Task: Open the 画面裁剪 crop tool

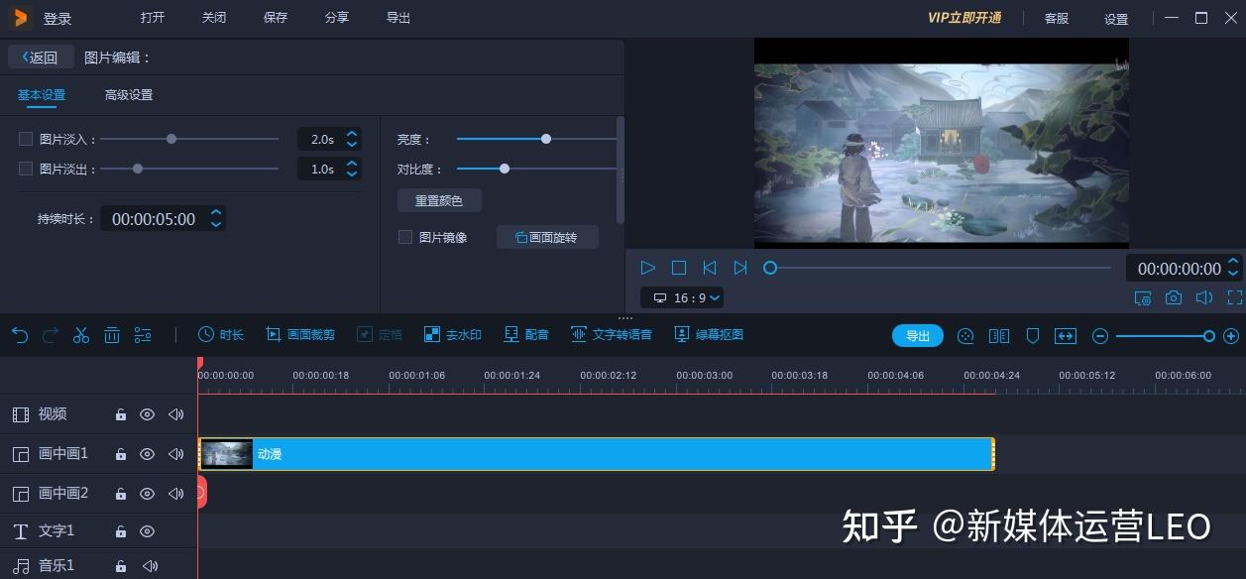Action: tap(300, 335)
